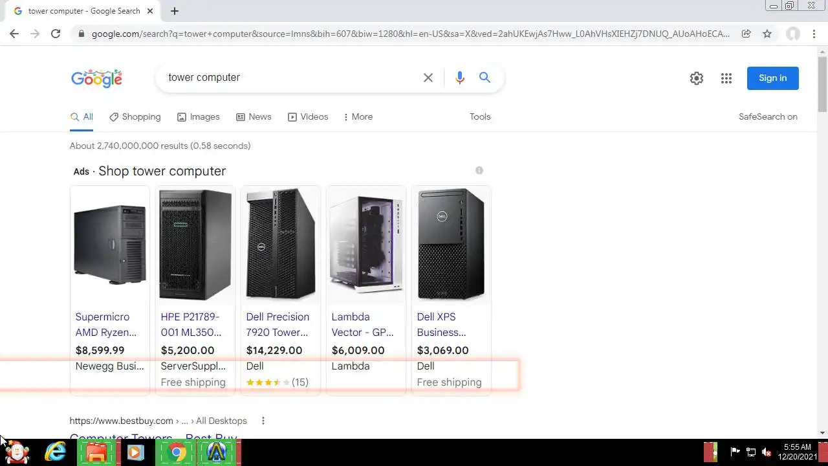Image resolution: width=828 pixels, height=466 pixels.
Task: Click the Chrome address bar URL
Action: (411, 34)
